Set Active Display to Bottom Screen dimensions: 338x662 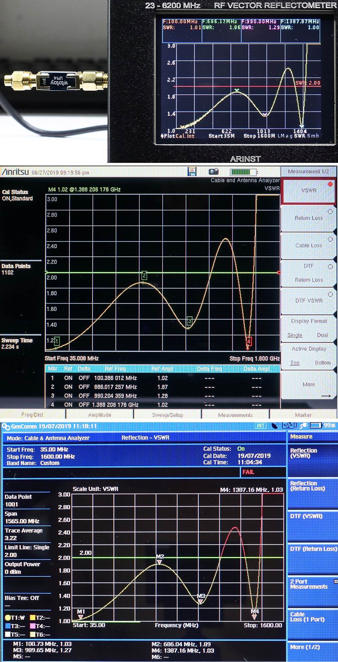tap(323, 363)
